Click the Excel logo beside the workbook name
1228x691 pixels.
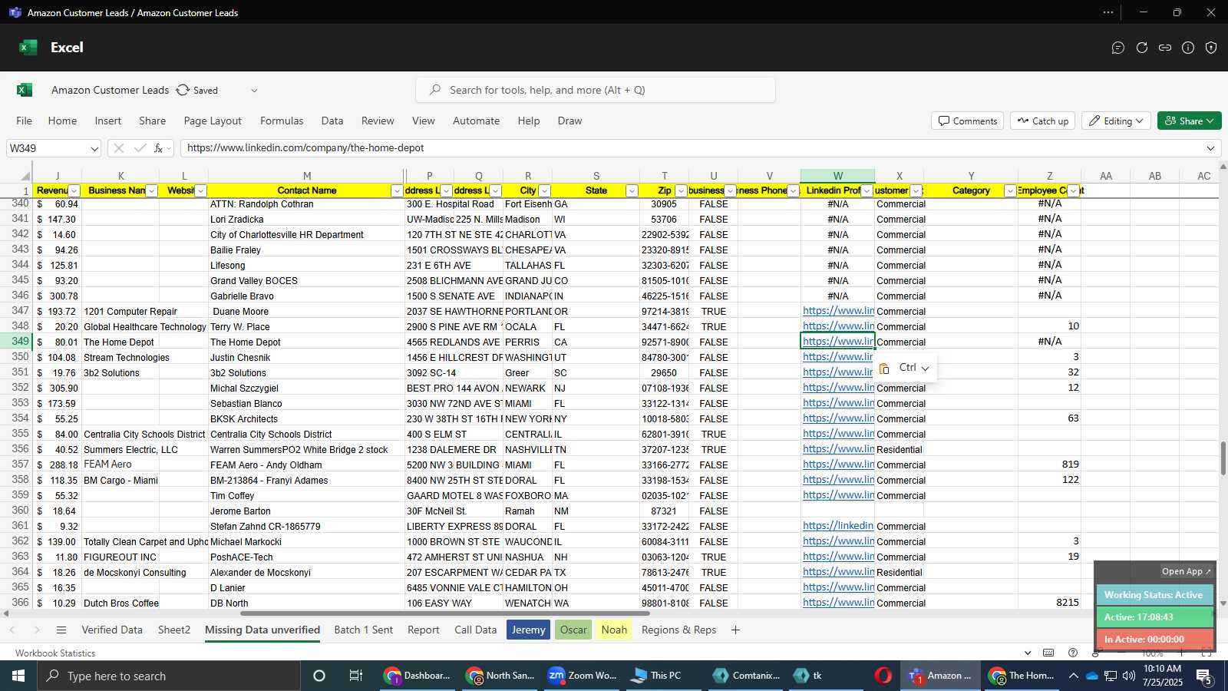[x=25, y=90]
